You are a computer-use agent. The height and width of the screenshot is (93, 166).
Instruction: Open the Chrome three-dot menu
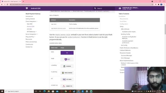(164, 4)
